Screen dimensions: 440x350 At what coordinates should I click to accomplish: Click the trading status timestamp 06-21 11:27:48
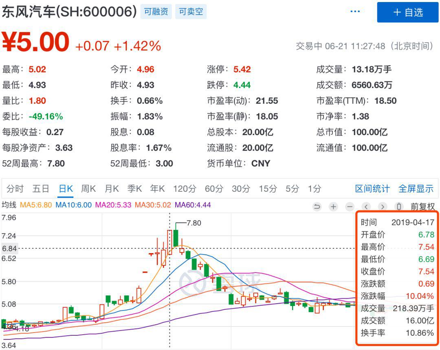(355, 46)
